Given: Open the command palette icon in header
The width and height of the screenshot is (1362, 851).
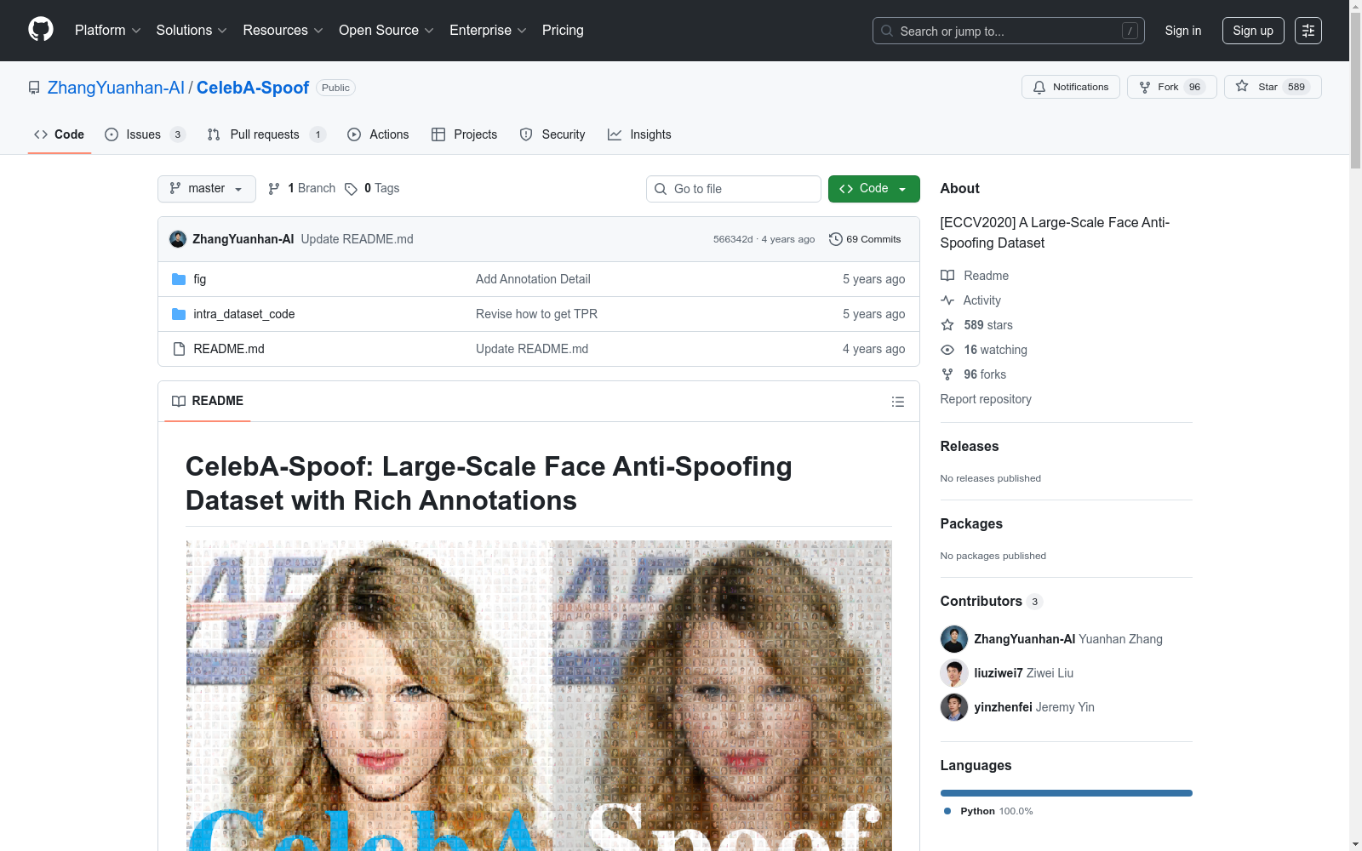Looking at the screenshot, I should [x=1308, y=31].
